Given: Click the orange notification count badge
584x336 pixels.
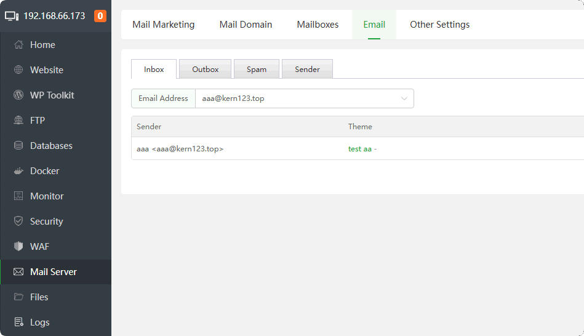Looking at the screenshot, I should (x=100, y=16).
